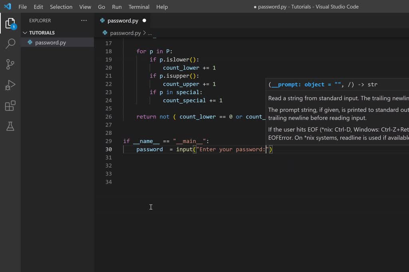Open the Source Control view icon
Screen dimensions: 409x272
(10, 64)
